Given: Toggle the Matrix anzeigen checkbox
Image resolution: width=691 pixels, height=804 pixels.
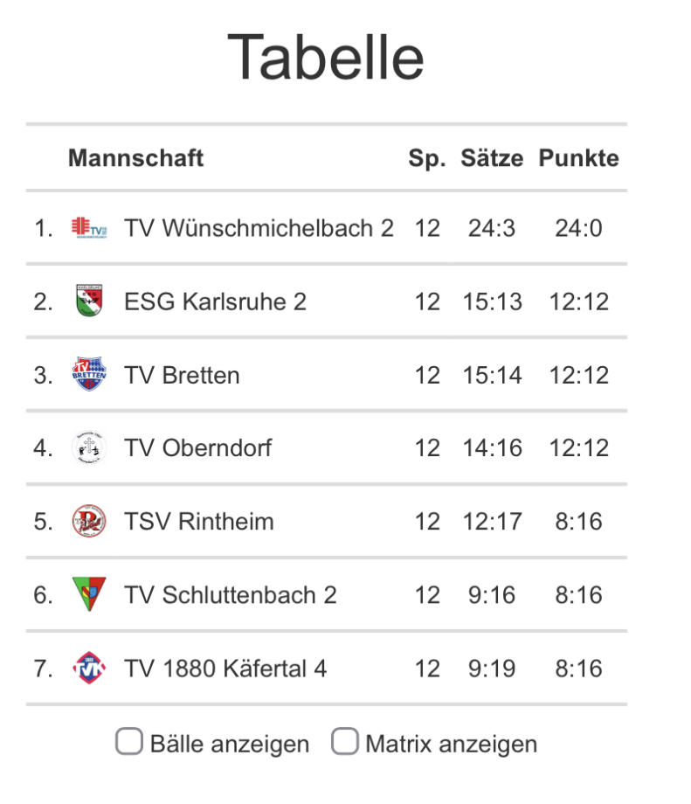Looking at the screenshot, I should tap(345, 741).
